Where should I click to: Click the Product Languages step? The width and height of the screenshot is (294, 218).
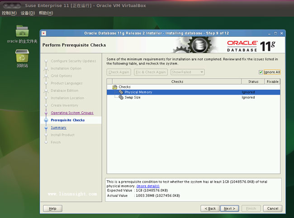(x=66, y=83)
